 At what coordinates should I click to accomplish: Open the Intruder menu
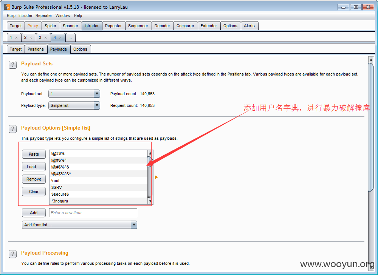25,15
